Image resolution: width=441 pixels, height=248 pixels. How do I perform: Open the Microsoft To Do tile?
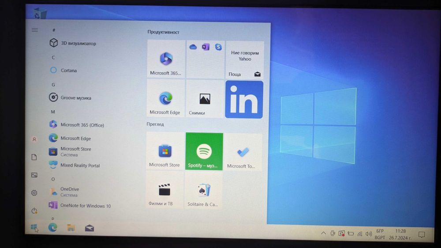pyautogui.click(x=243, y=152)
